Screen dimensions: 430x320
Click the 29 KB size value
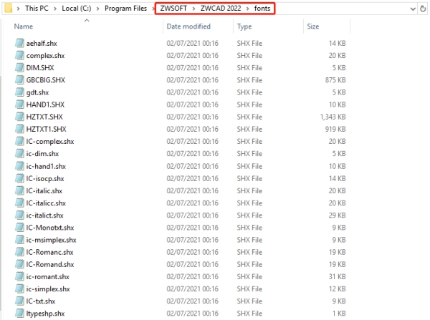coord(338,215)
